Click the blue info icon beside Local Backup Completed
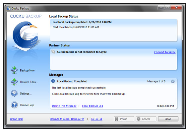189x132 pixels. click(x=53, y=81)
